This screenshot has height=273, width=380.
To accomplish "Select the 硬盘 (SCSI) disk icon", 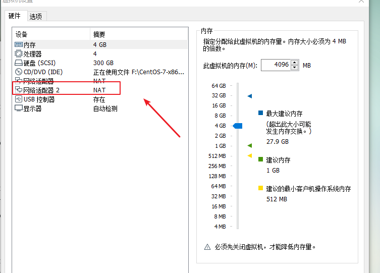I will coord(19,63).
